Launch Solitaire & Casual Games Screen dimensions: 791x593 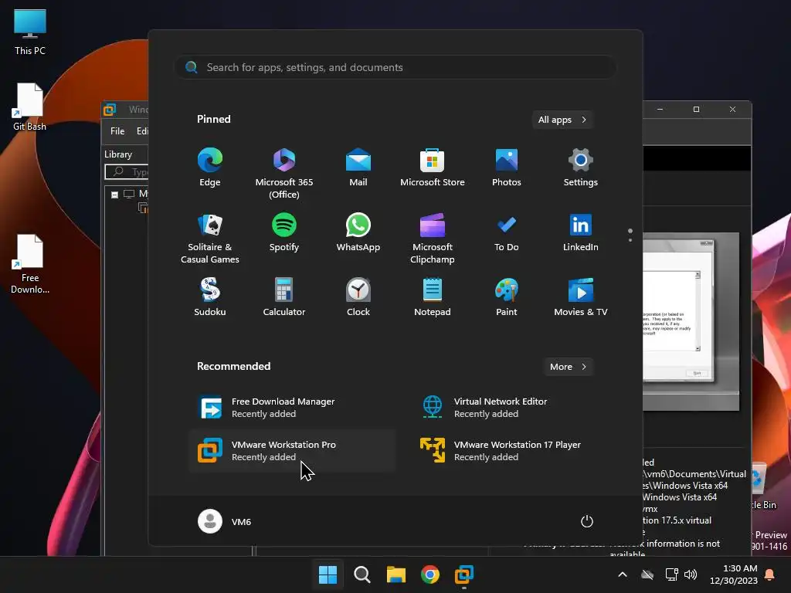point(210,238)
